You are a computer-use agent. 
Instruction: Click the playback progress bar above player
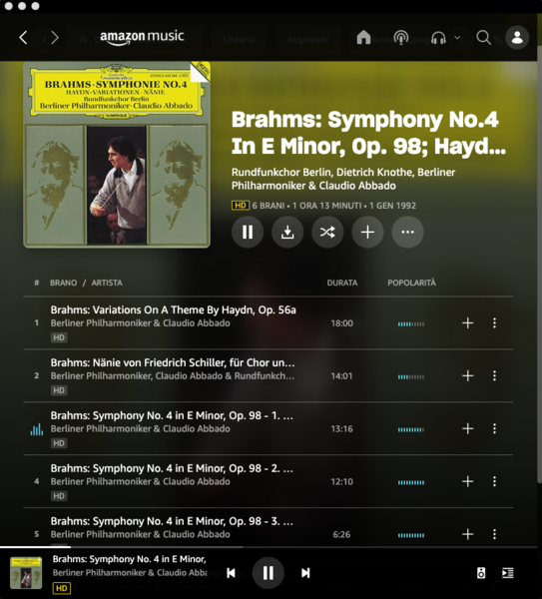point(271,547)
